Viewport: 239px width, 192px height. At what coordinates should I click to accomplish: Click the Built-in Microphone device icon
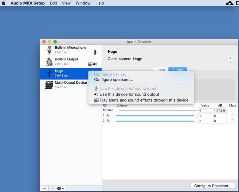point(49,50)
